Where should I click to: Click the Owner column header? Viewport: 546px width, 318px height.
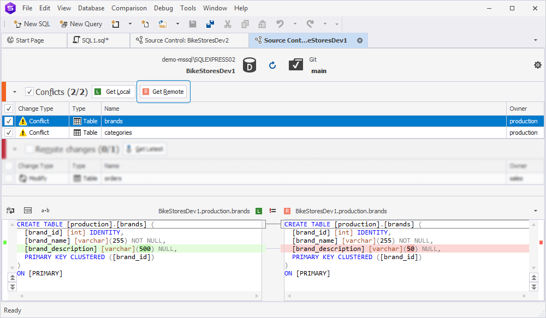[525, 109]
